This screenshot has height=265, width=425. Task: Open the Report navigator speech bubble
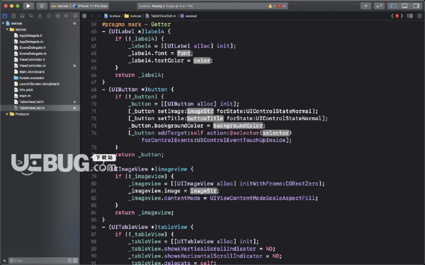click(x=75, y=16)
